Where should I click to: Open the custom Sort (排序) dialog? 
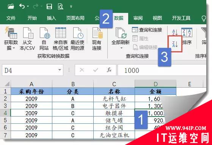point(187,36)
